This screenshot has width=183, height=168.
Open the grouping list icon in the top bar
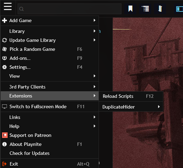[145, 9]
